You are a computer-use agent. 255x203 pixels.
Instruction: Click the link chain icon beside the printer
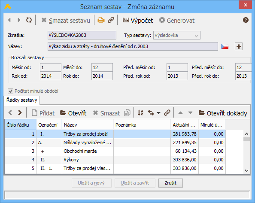111,20
